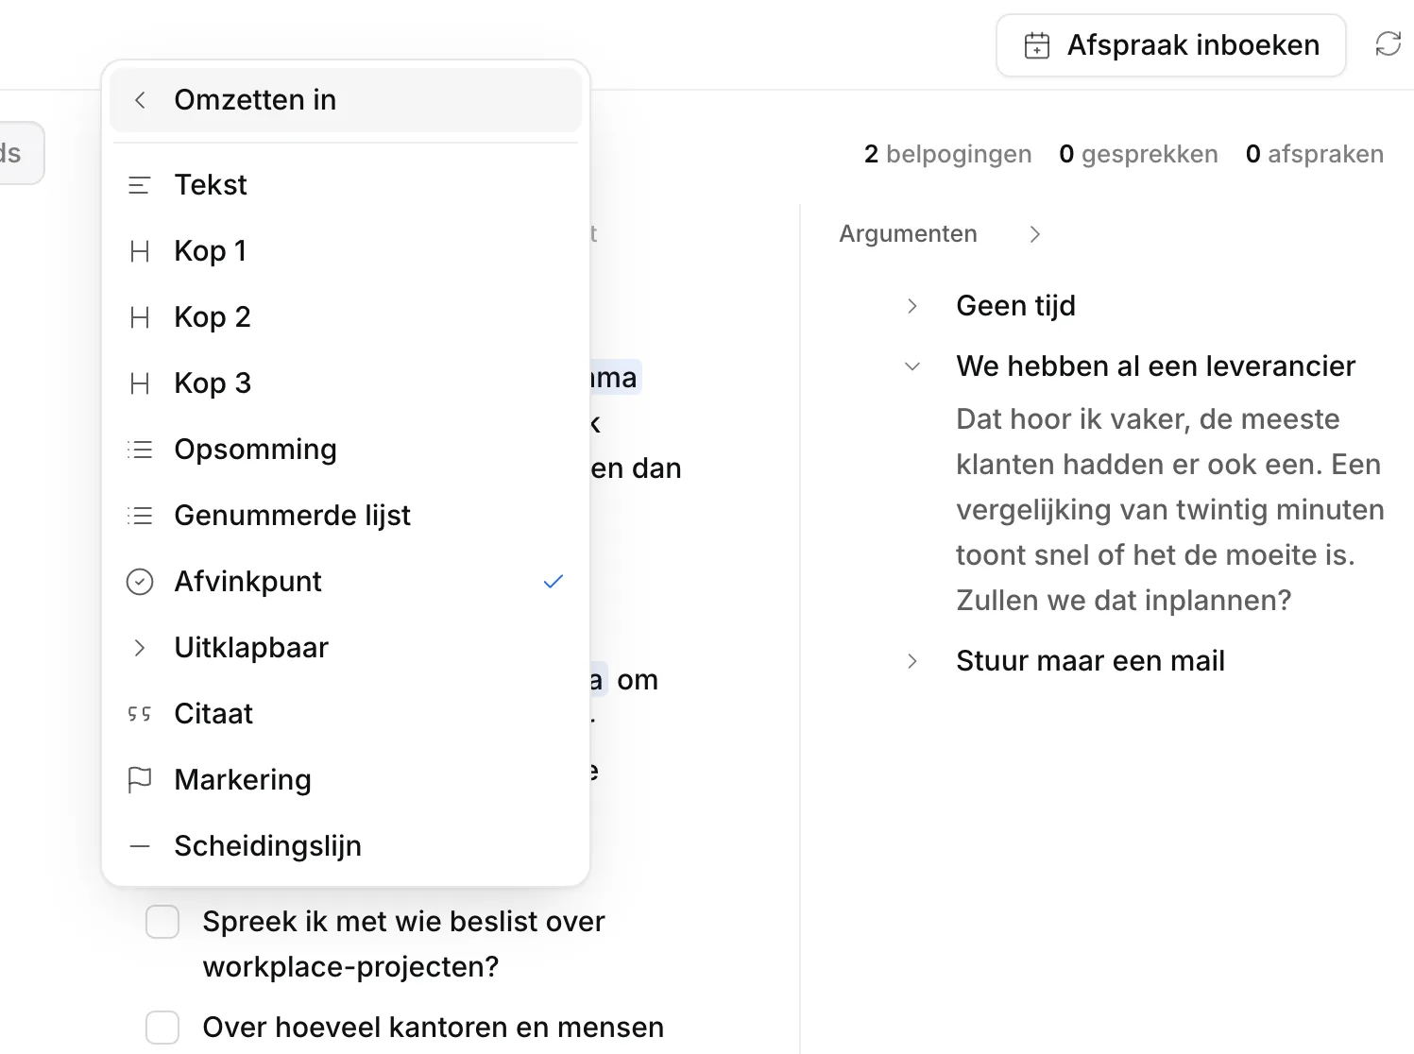
Task: Choose Markering from the convert menu
Action: pos(346,780)
